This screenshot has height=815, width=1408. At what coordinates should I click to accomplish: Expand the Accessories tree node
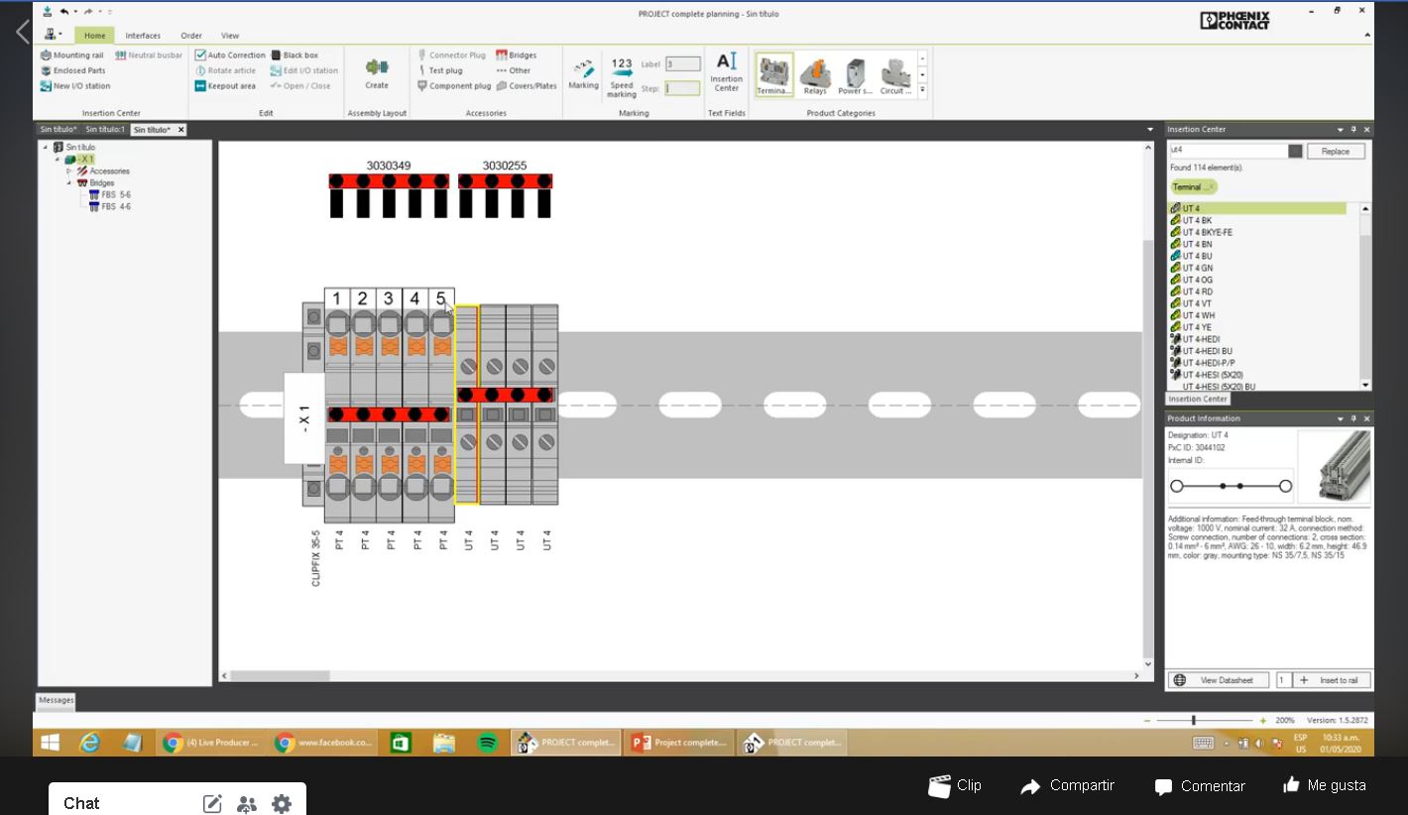pos(69,172)
